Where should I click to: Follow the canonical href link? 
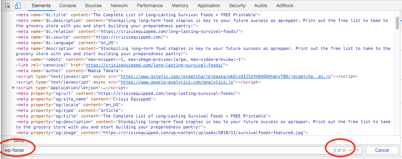[x=154, y=65]
